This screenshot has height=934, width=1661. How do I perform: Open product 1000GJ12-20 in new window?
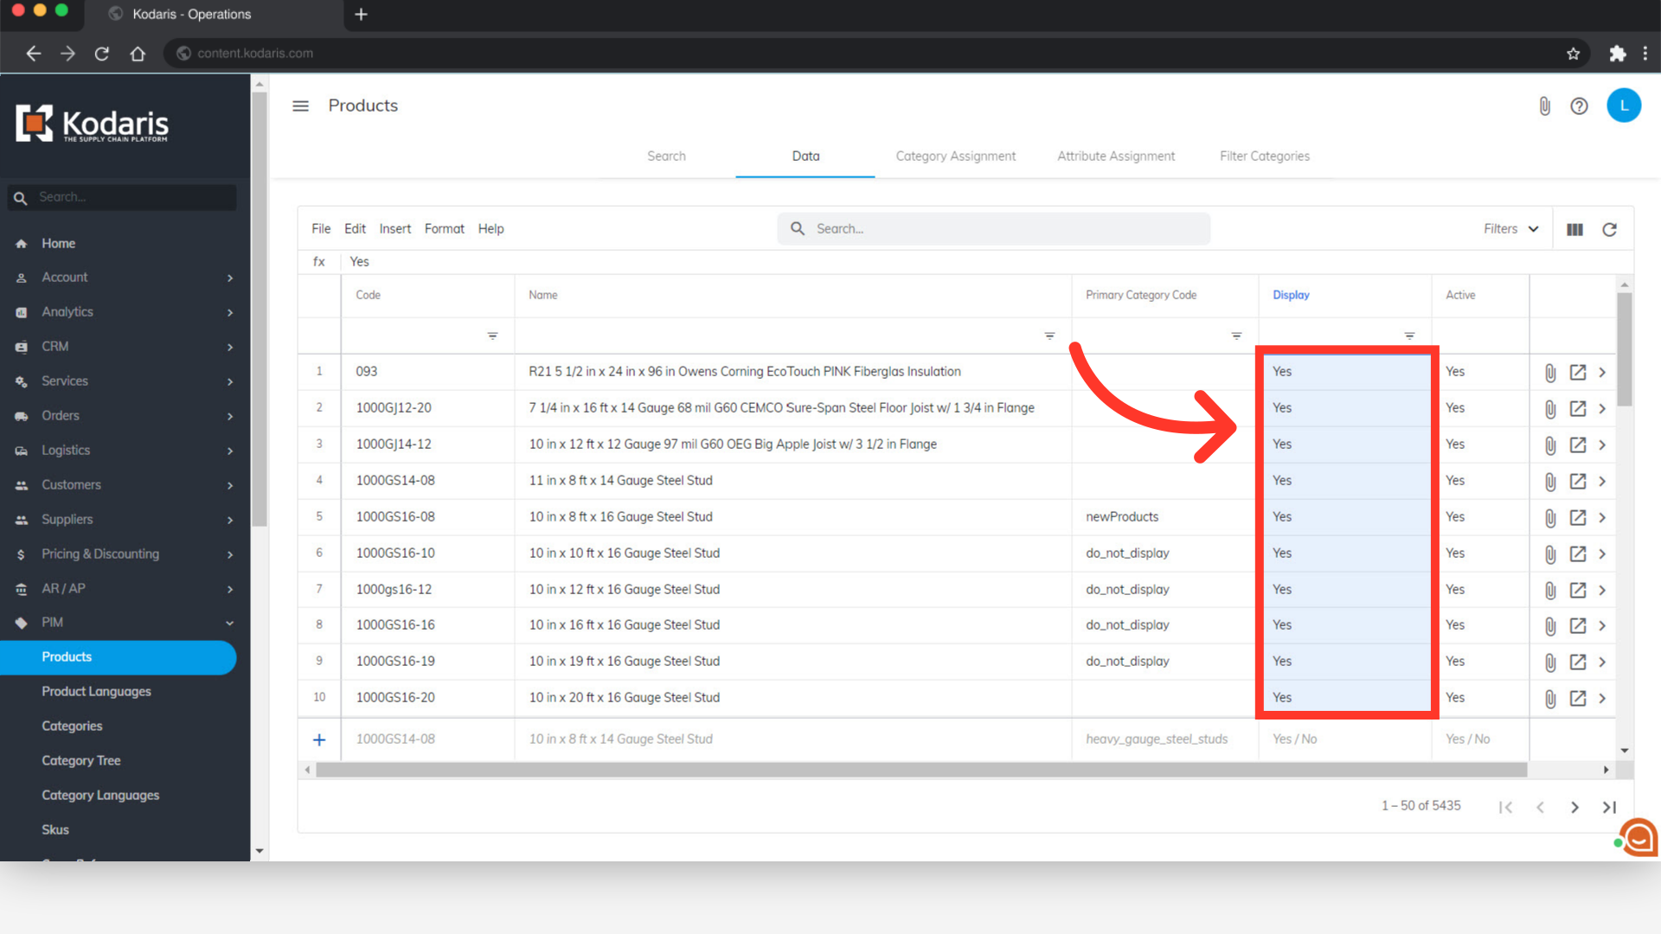pyautogui.click(x=1578, y=408)
